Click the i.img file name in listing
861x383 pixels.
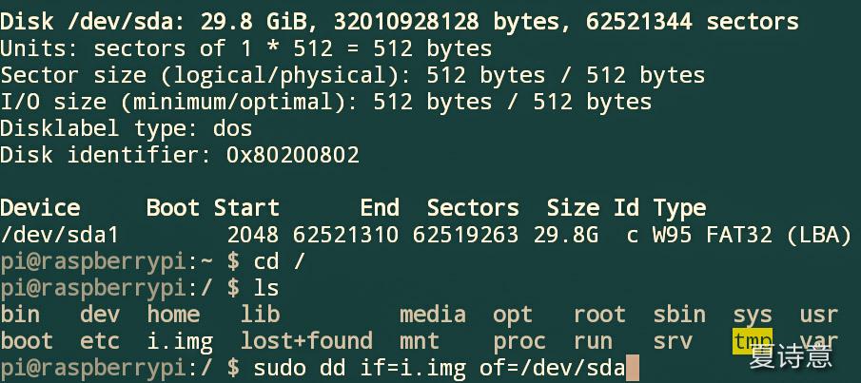click(x=180, y=342)
